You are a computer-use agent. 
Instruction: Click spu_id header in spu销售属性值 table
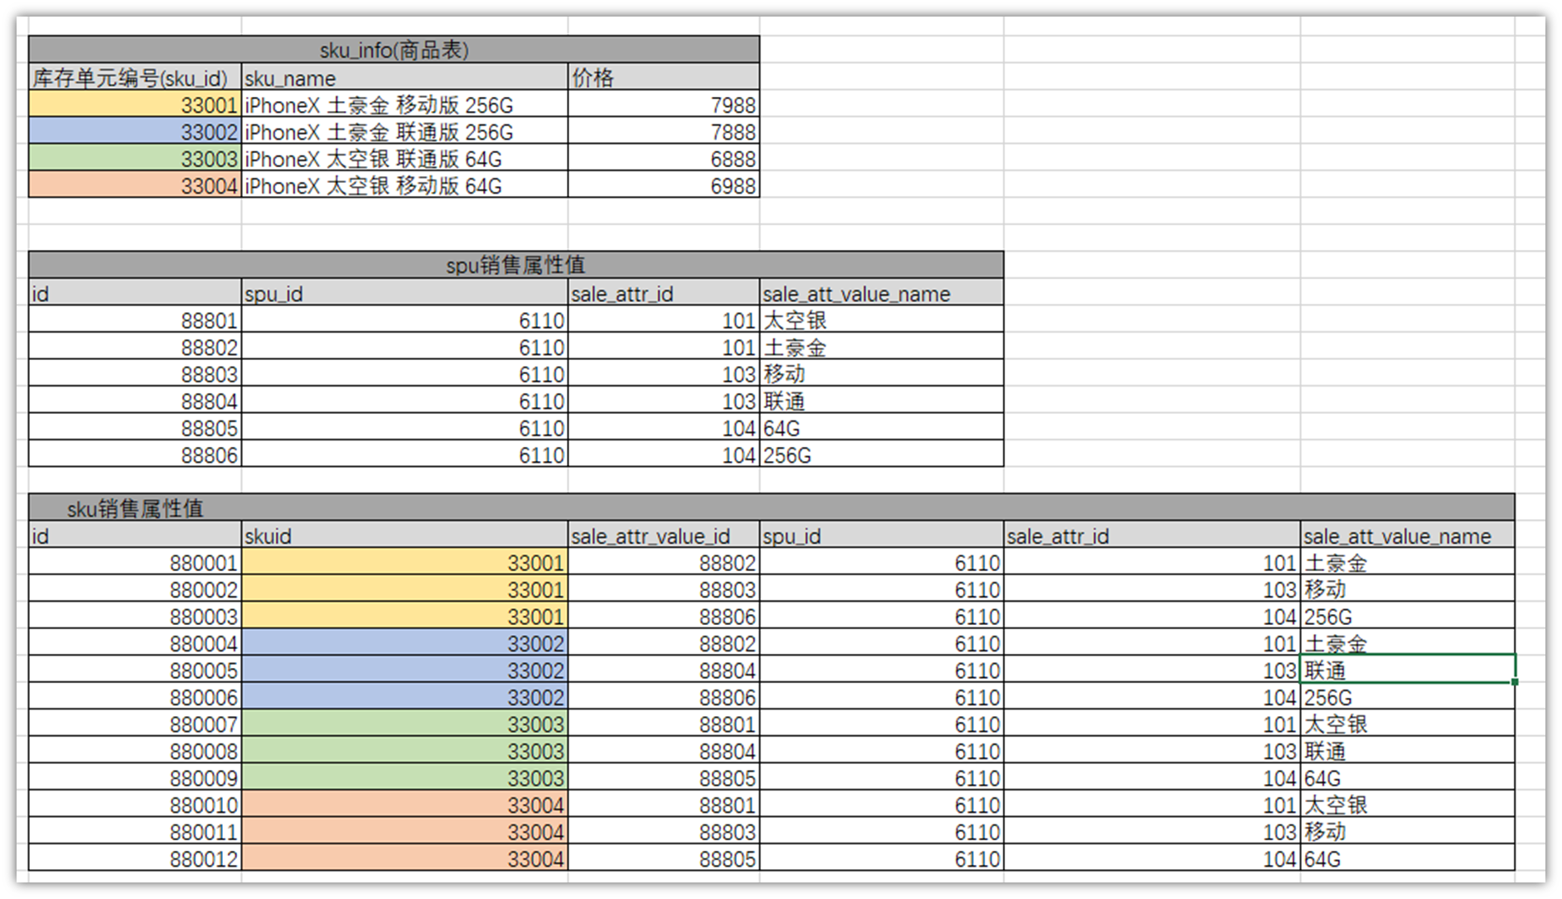pyautogui.click(x=404, y=292)
